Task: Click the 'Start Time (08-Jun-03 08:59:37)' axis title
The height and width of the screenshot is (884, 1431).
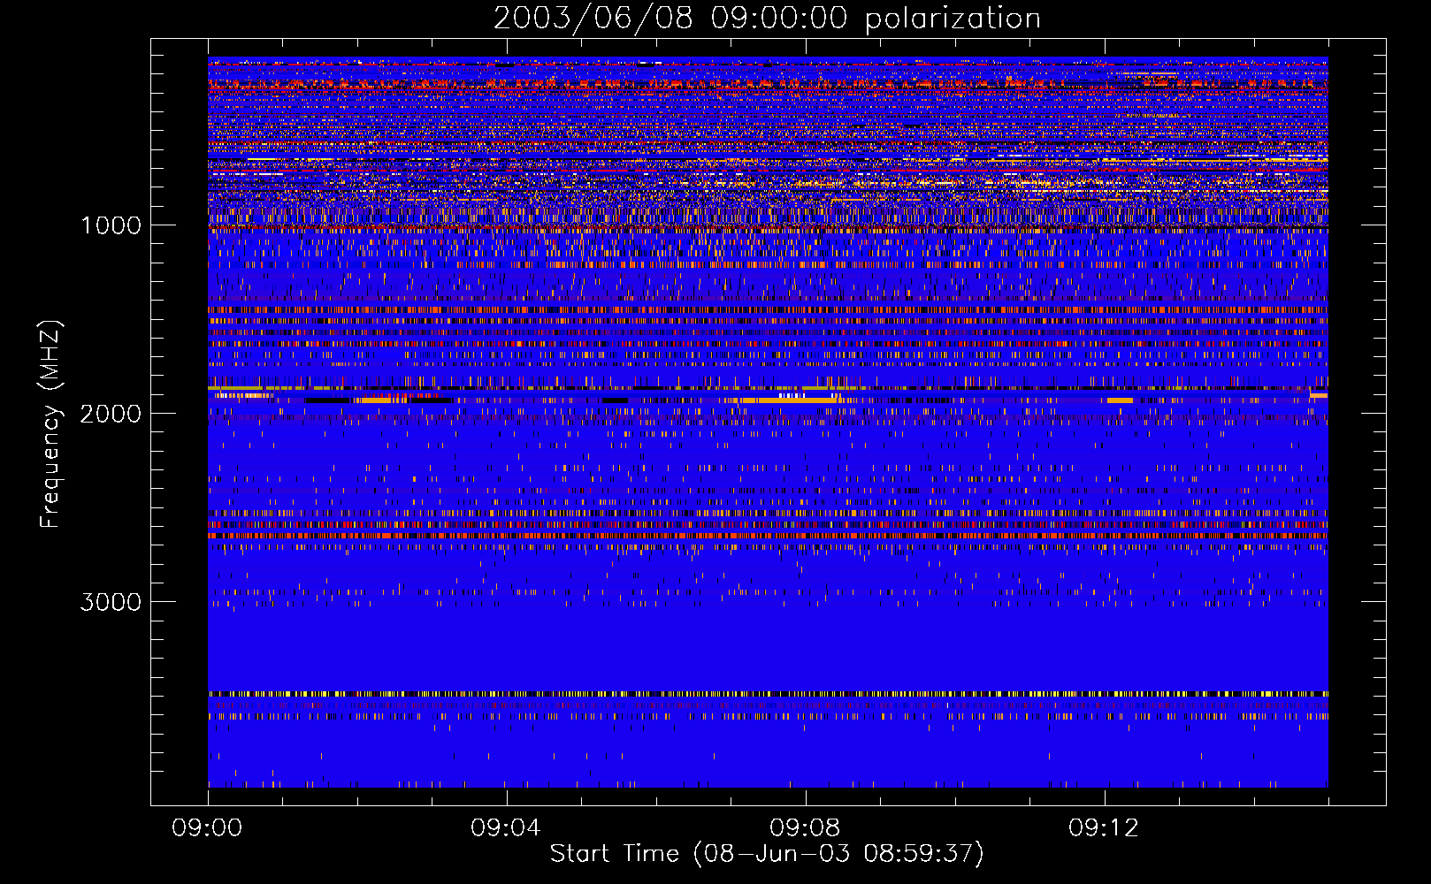Action: 767,854
